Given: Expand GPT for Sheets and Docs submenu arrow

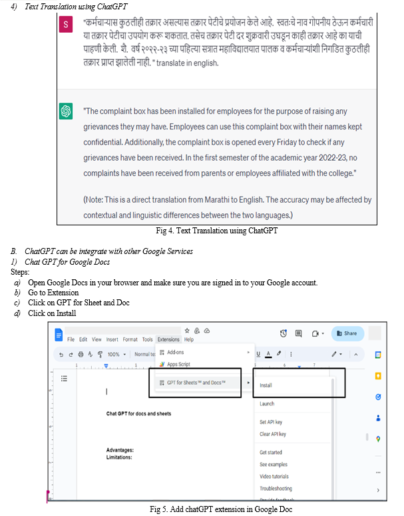Looking at the screenshot, I should coord(248,383).
